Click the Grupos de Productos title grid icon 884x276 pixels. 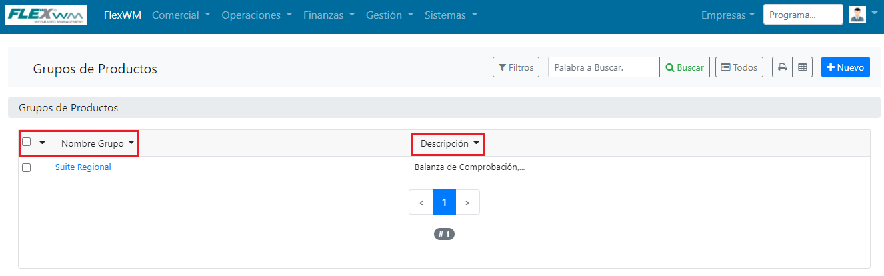[x=24, y=69]
